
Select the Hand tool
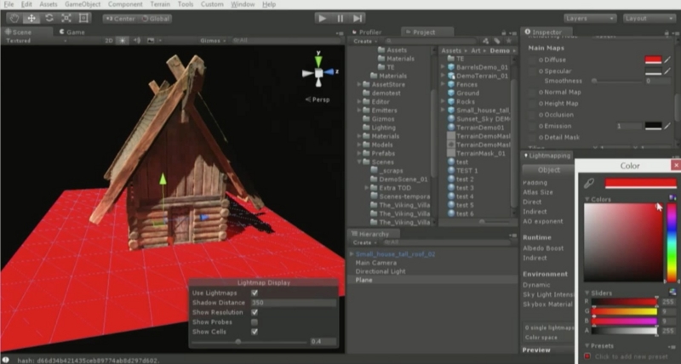coord(14,18)
